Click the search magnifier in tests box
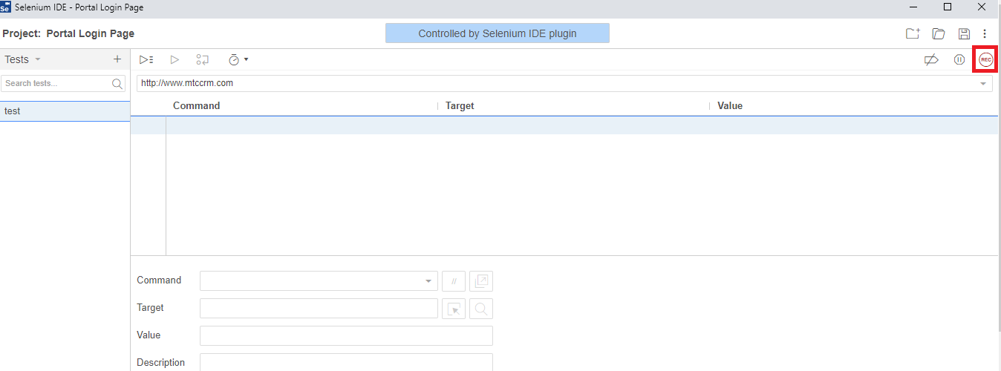 pyautogui.click(x=117, y=83)
